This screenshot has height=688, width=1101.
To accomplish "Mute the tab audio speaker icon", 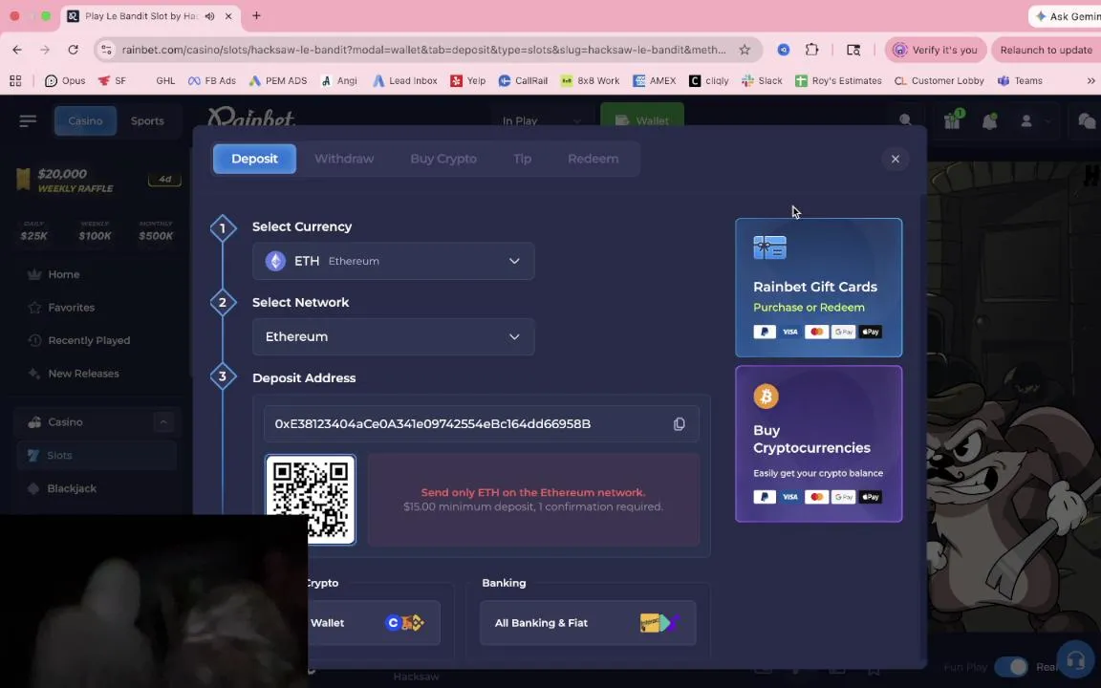I will pos(209,16).
